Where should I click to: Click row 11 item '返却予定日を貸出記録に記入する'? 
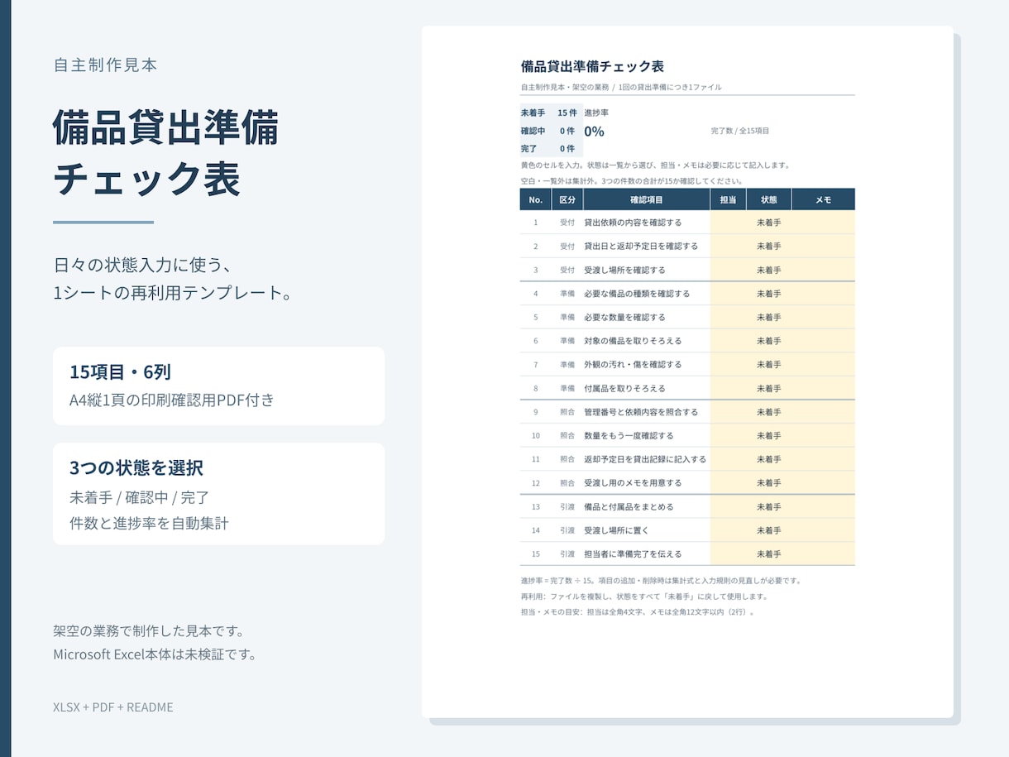[x=645, y=459]
